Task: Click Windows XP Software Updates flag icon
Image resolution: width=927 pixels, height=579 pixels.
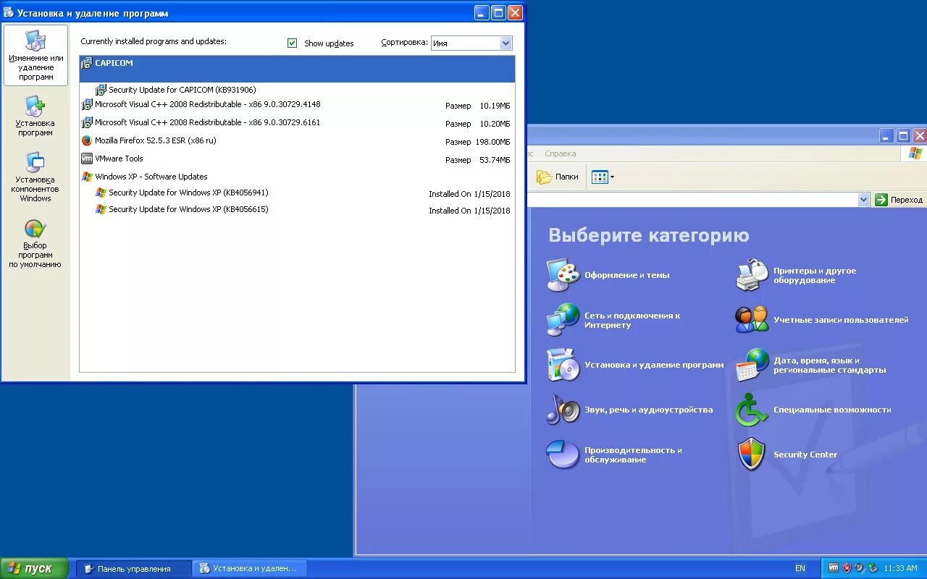Action: (x=87, y=177)
